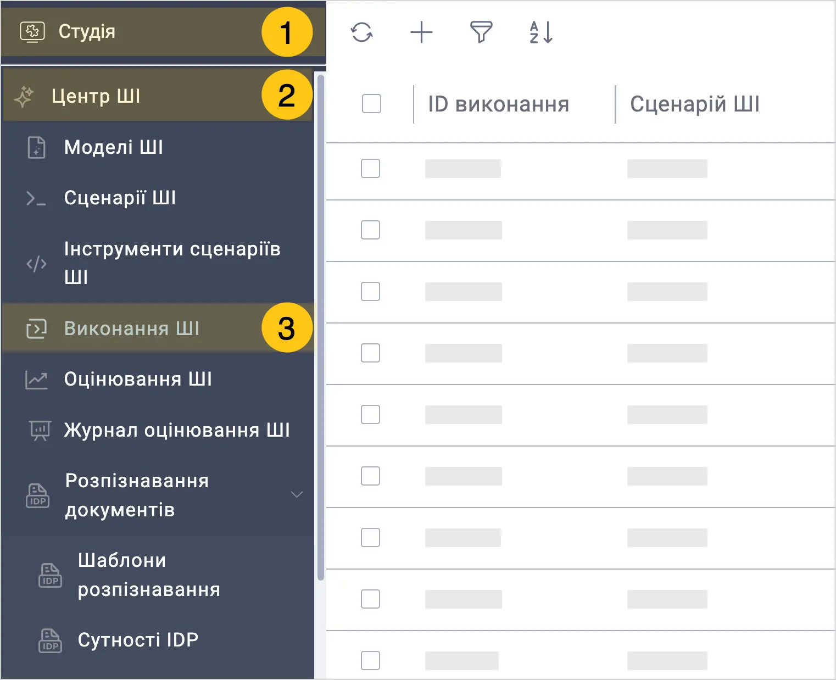
Task: Click the plus icon to add execution
Action: pos(422,32)
